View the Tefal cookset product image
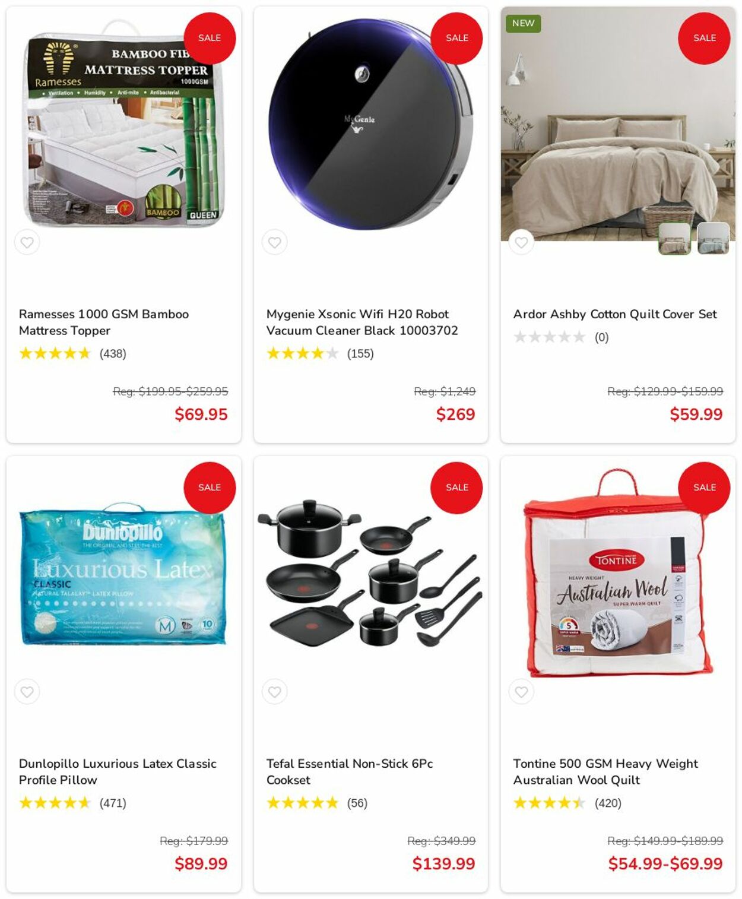Image resolution: width=742 pixels, height=899 pixels. [x=370, y=573]
